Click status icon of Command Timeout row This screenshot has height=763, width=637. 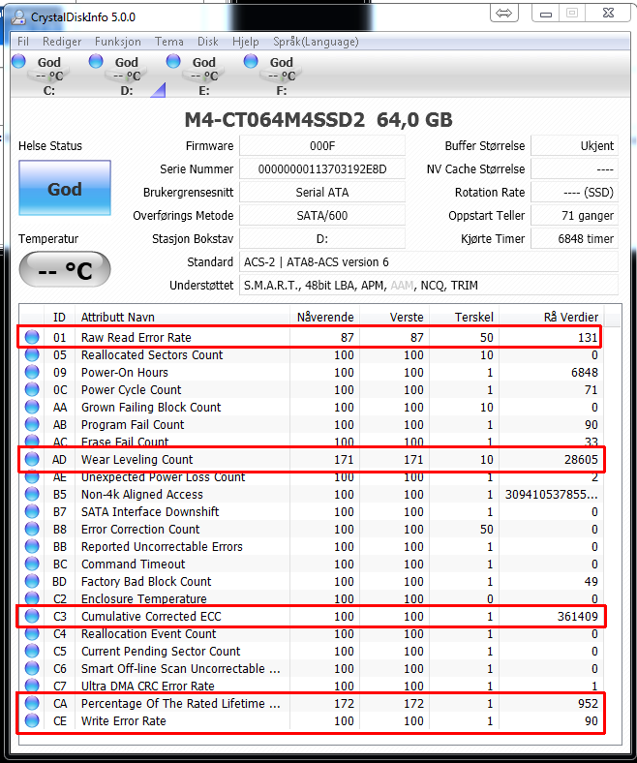32,564
